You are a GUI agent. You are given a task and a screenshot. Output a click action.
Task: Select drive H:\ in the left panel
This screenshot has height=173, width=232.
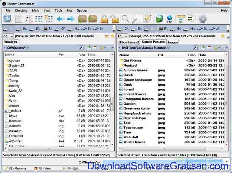(x=73, y=29)
